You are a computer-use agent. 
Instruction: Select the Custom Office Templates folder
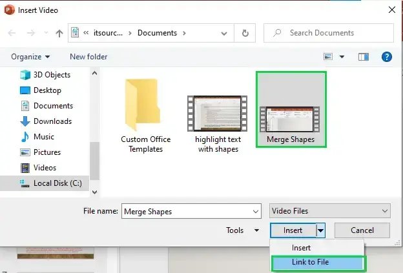[x=145, y=116]
